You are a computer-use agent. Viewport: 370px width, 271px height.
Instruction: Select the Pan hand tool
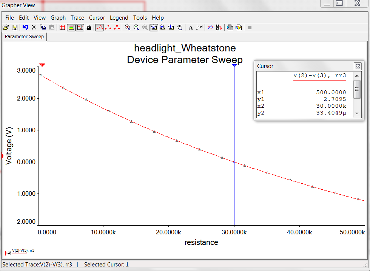[x=180, y=27]
